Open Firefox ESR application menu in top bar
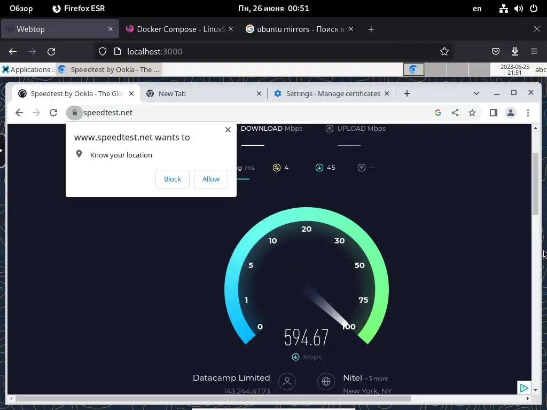The height and width of the screenshot is (410, 547). (79, 9)
